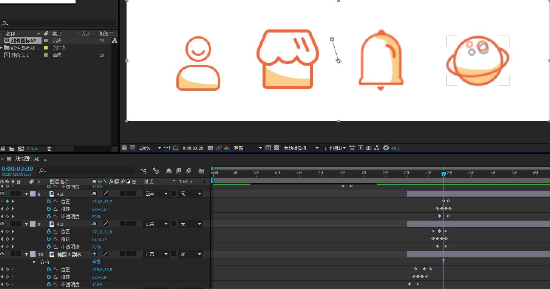This screenshot has width=550, height=289.
Task: Click label color swatch for layer 8
Action: click(33, 193)
